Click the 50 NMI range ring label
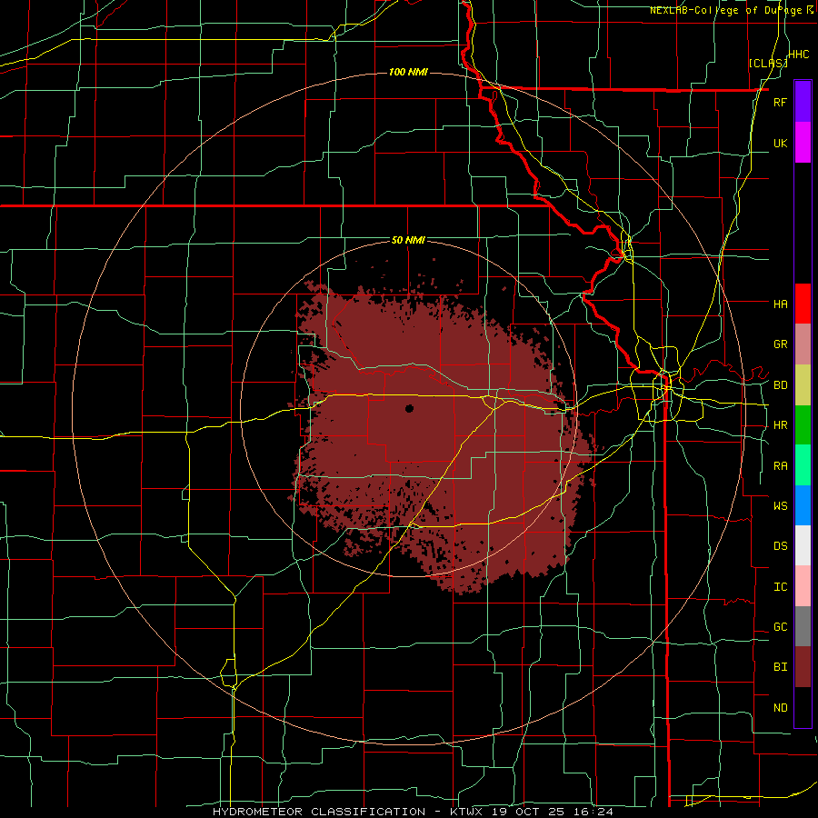 [x=408, y=241]
